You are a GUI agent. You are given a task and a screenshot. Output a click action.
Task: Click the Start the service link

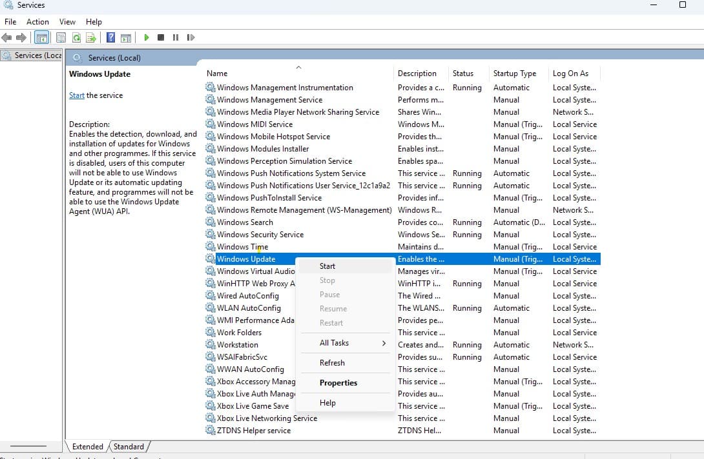tap(76, 95)
